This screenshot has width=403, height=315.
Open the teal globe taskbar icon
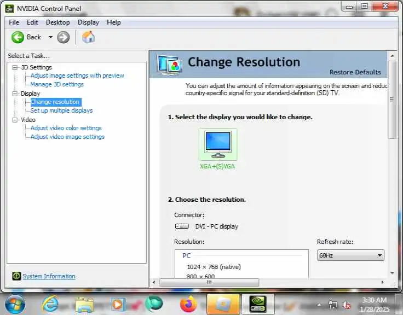154,304
